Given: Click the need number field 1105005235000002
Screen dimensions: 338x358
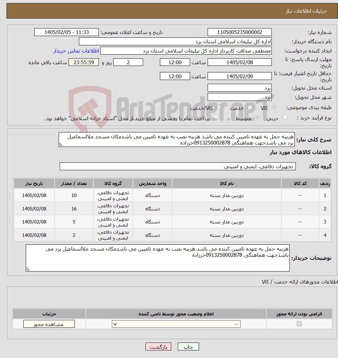Looking at the screenshot, I should 240,32.
